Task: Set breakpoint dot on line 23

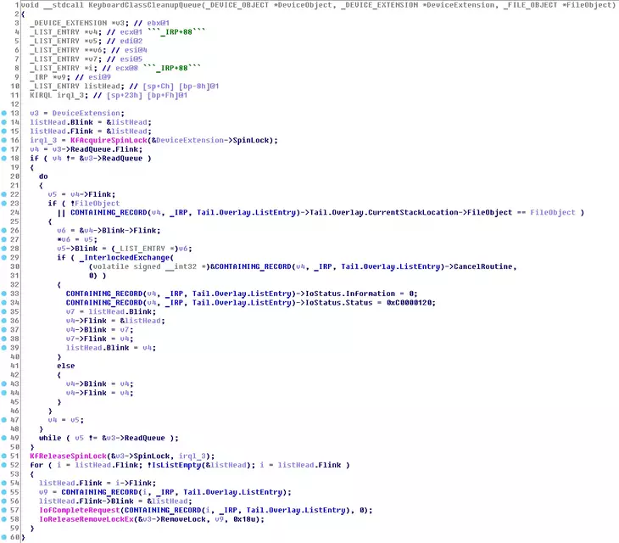Action: point(4,204)
